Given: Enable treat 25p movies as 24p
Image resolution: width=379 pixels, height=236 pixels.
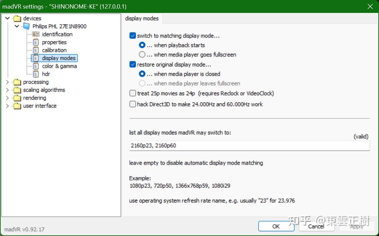Looking at the screenshot, I should (x=132, y=93).
